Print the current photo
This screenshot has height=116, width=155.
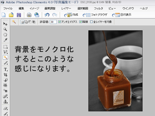29,15
